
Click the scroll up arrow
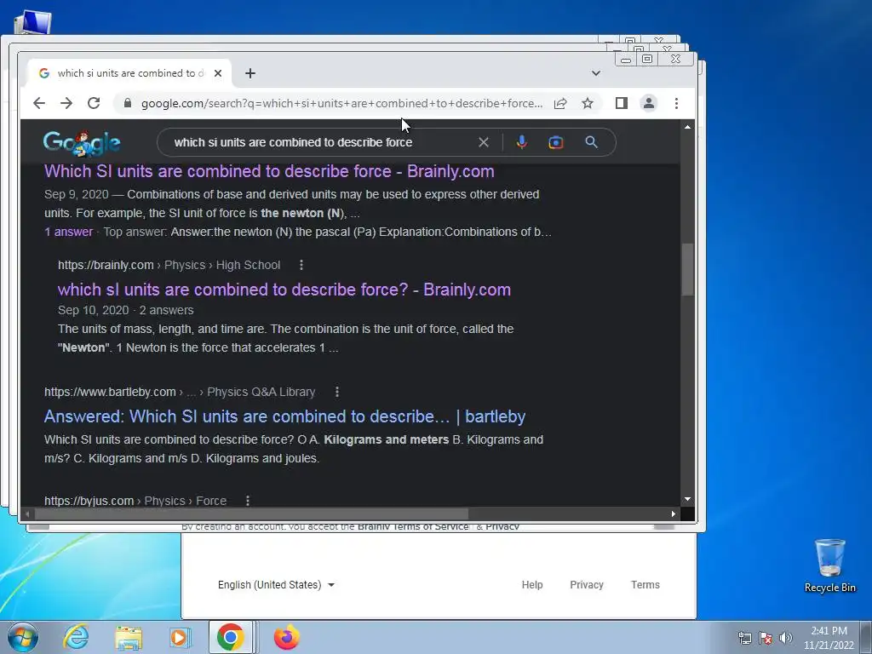[x=687, y=128]
